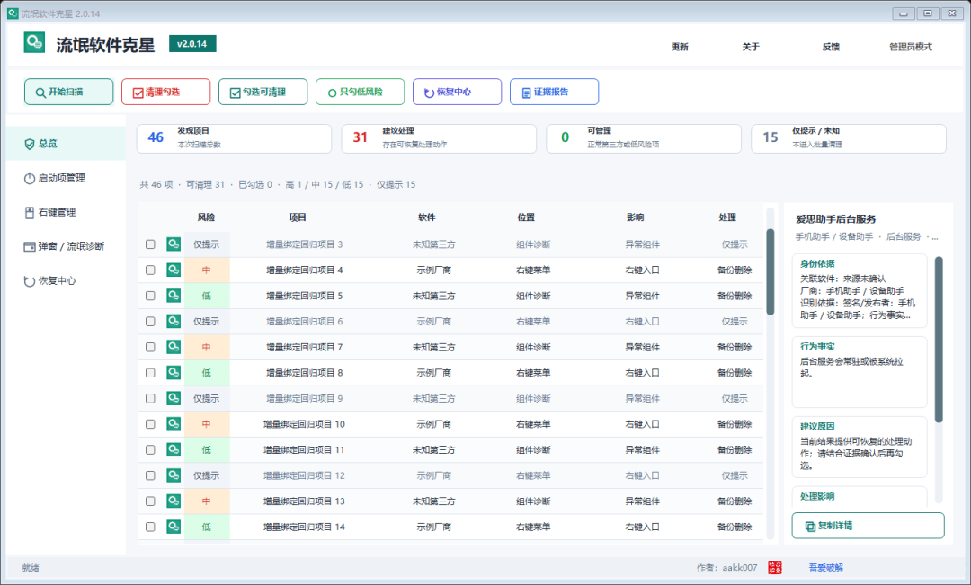Click 备份删除 in row 增量绑定回归项目 4

(735, 270)
